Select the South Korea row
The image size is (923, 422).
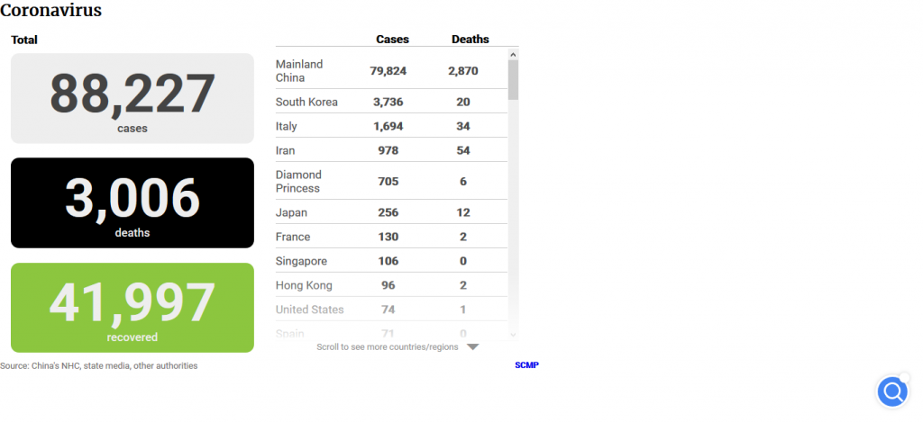390,102
